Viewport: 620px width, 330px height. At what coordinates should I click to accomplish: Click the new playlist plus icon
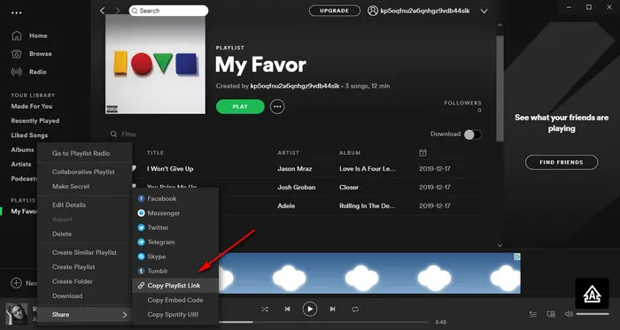(x=16, y=282)
